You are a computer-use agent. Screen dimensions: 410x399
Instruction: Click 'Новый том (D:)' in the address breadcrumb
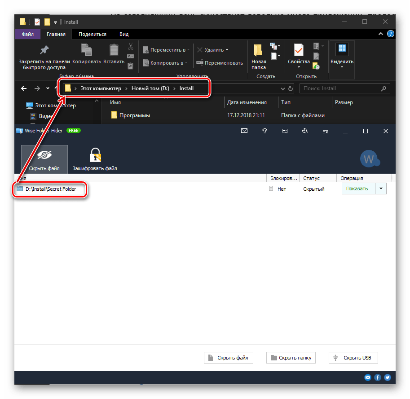(150, 88)
